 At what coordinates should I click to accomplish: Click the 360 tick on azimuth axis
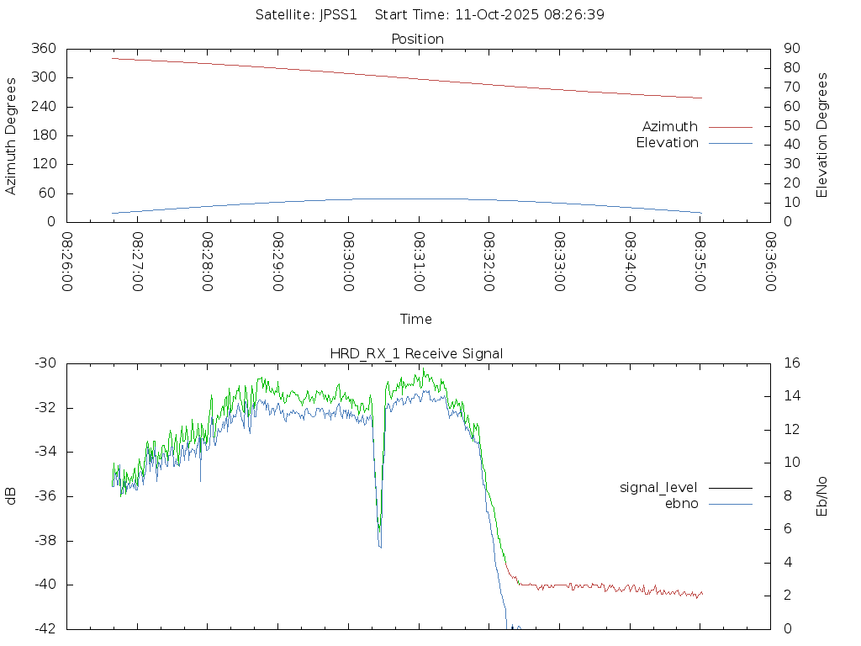[x=44, y=49]
